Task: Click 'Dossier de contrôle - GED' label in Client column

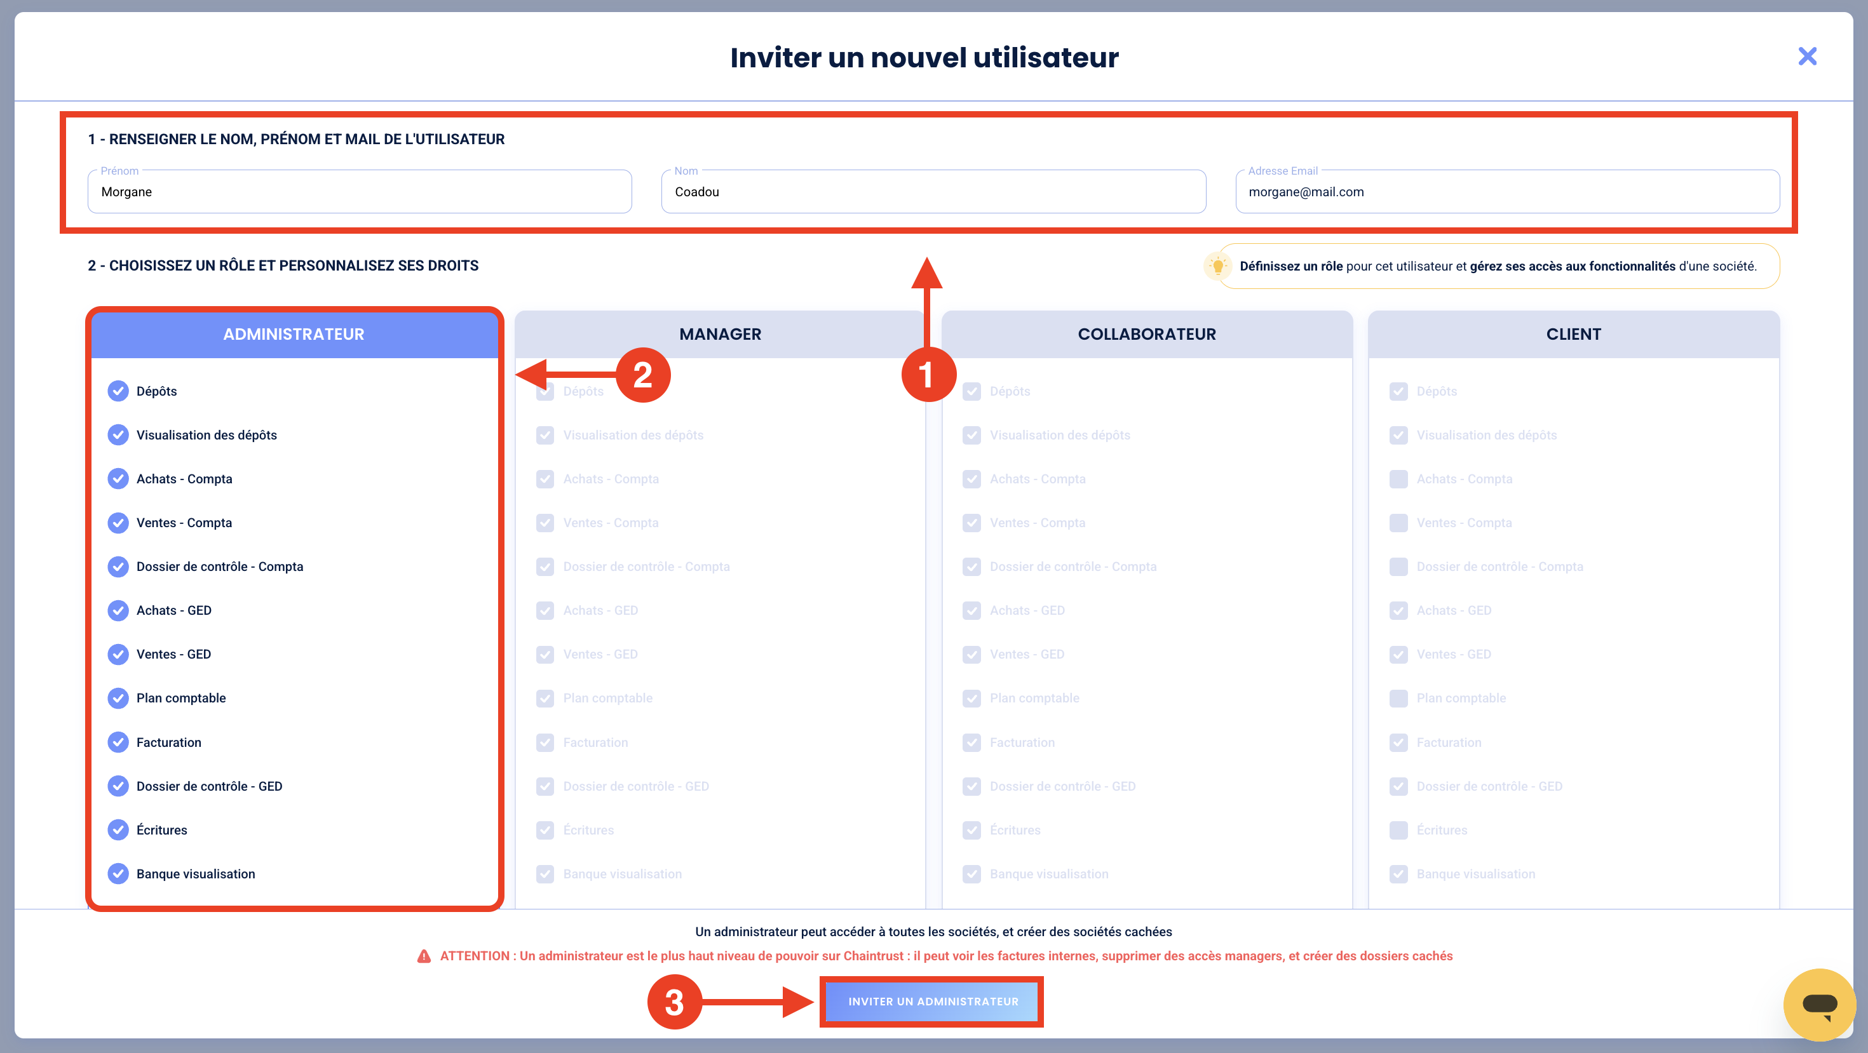Action: [x=1489, y=786]
